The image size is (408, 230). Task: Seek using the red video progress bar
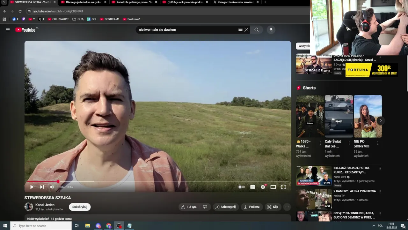coord(158,181)
